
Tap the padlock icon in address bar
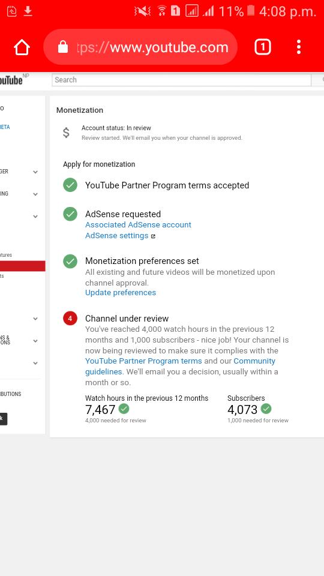[x=63, y=47]
